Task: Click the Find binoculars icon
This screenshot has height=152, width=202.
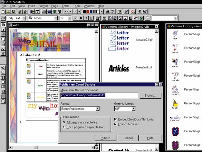Action: [x=108, y=12]
